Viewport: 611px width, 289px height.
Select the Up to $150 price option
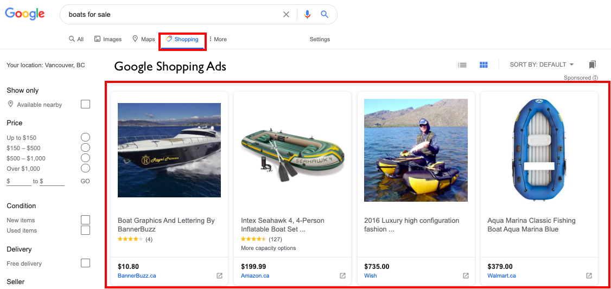point(85,138)
